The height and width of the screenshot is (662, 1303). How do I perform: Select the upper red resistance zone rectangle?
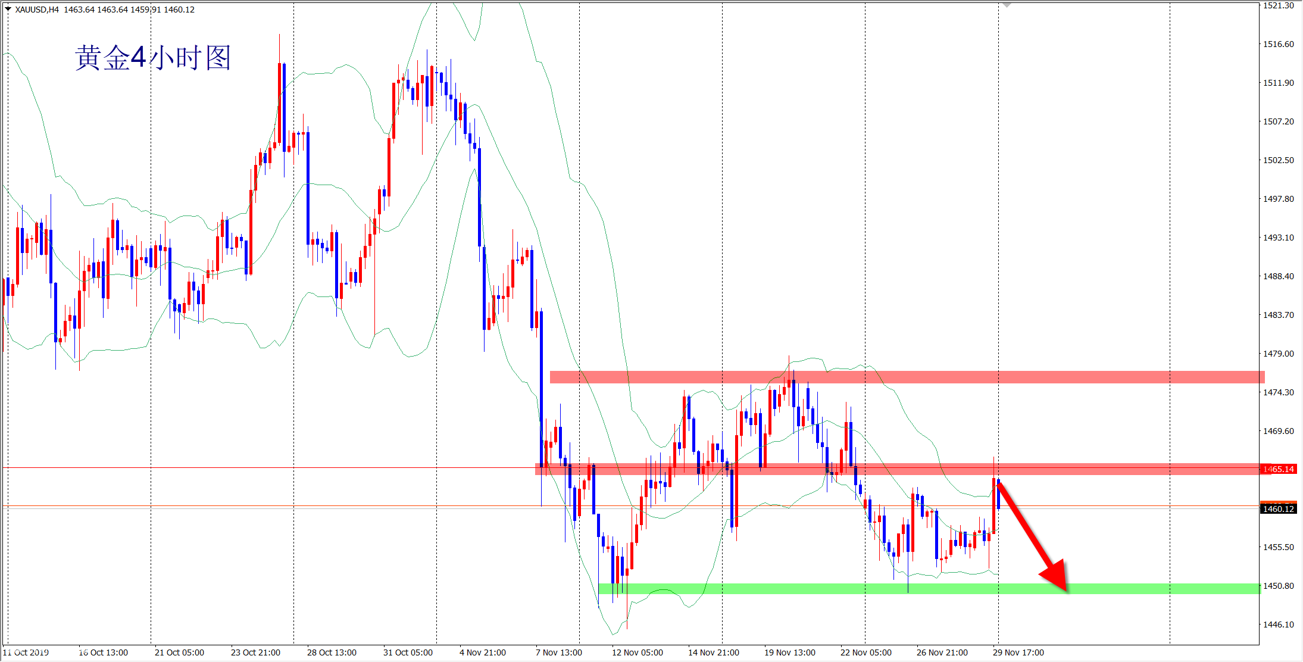[x=952, y=377]
